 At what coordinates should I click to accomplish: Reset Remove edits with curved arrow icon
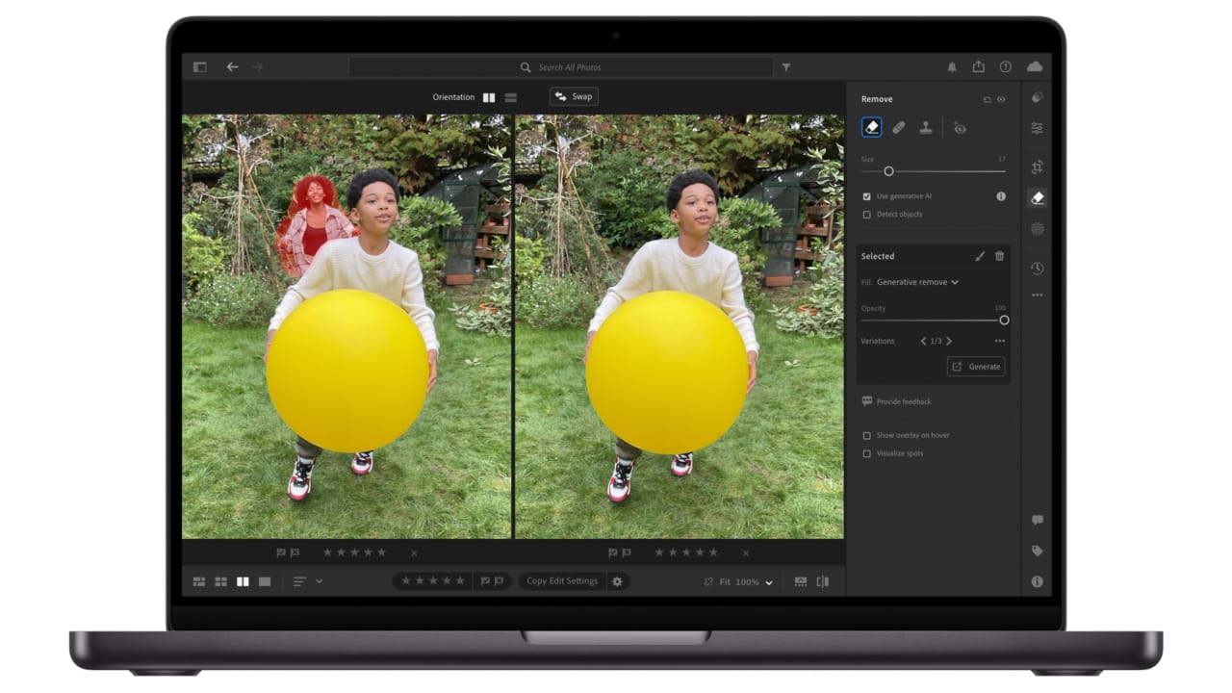987,99
